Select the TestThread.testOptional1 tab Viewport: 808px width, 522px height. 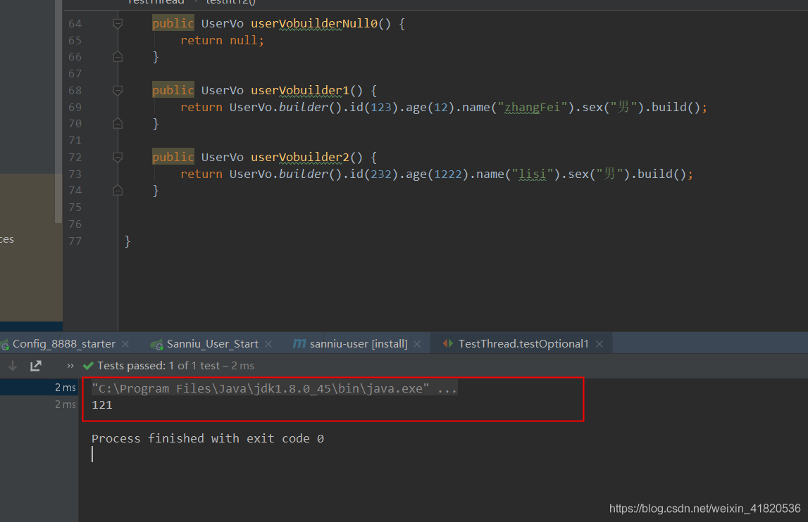coord(523,344)
